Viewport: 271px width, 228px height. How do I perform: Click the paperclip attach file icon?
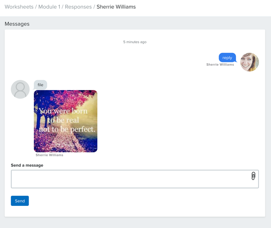(x=253, y=176)
